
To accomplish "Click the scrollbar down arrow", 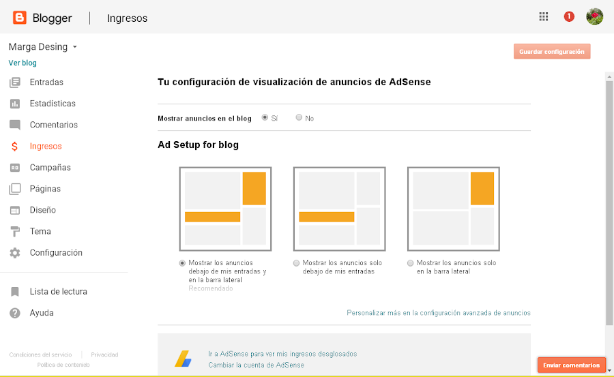I will (609, 370).
